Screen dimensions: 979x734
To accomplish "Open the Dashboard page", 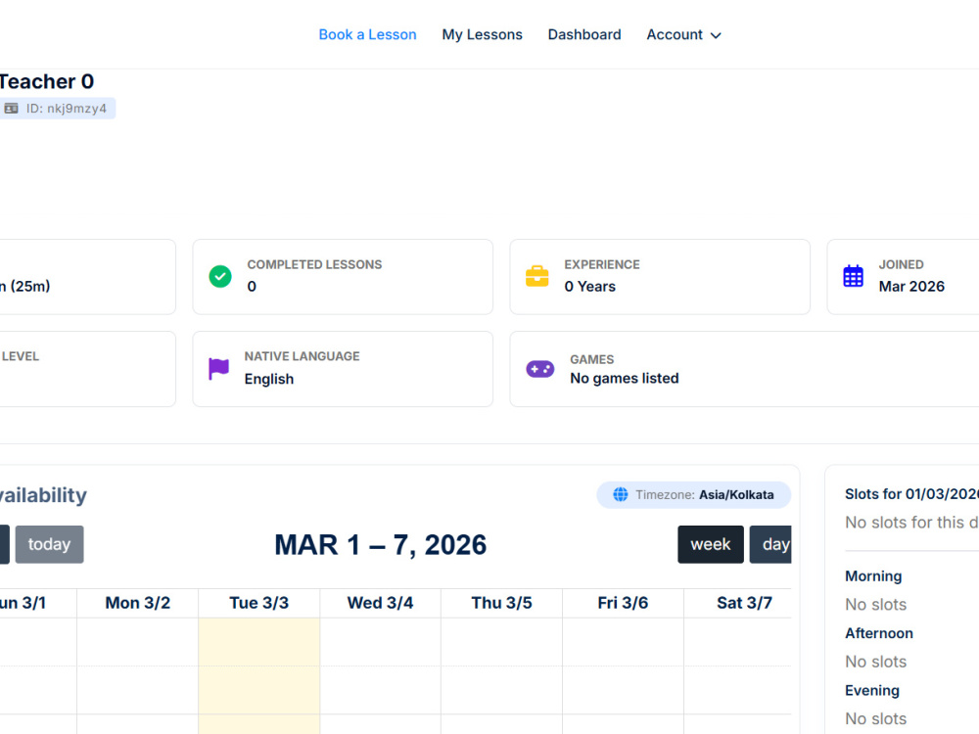I will [584, 35].
